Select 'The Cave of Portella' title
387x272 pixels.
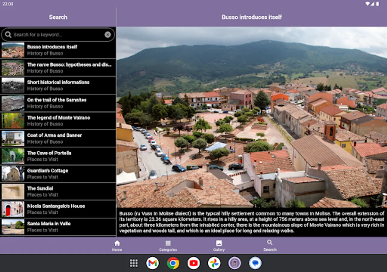[49, 153]
